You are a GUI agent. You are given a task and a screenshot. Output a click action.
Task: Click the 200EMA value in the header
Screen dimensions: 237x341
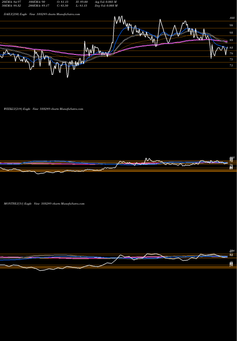pyautogui.click(x=38, y=6)
